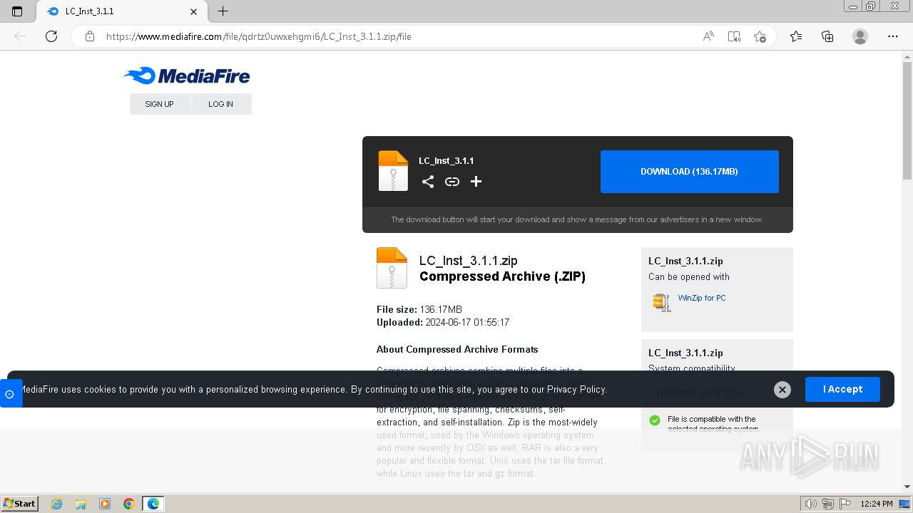
Task: Open the LOG IN page
Action: pyautogui.click(x=221, y=104)
